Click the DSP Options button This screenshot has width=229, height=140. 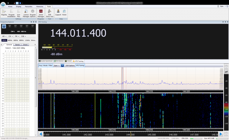tap(70, 65)
